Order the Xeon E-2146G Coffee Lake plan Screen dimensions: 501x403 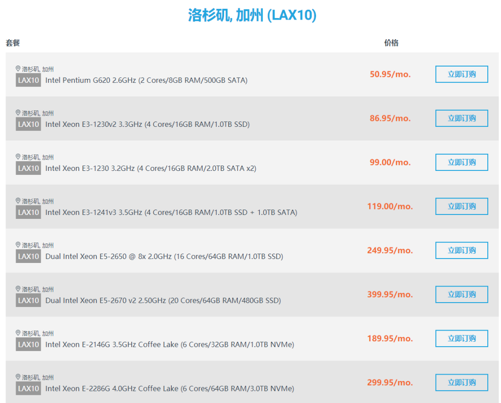coord(461,339)
